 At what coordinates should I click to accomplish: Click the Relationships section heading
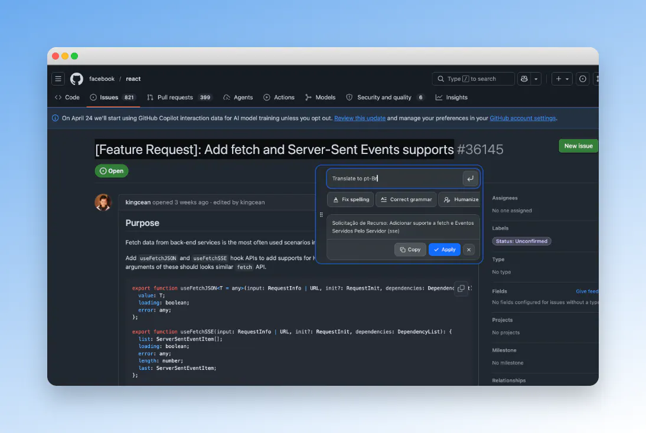pyautogui.click(x=509, y=380)
